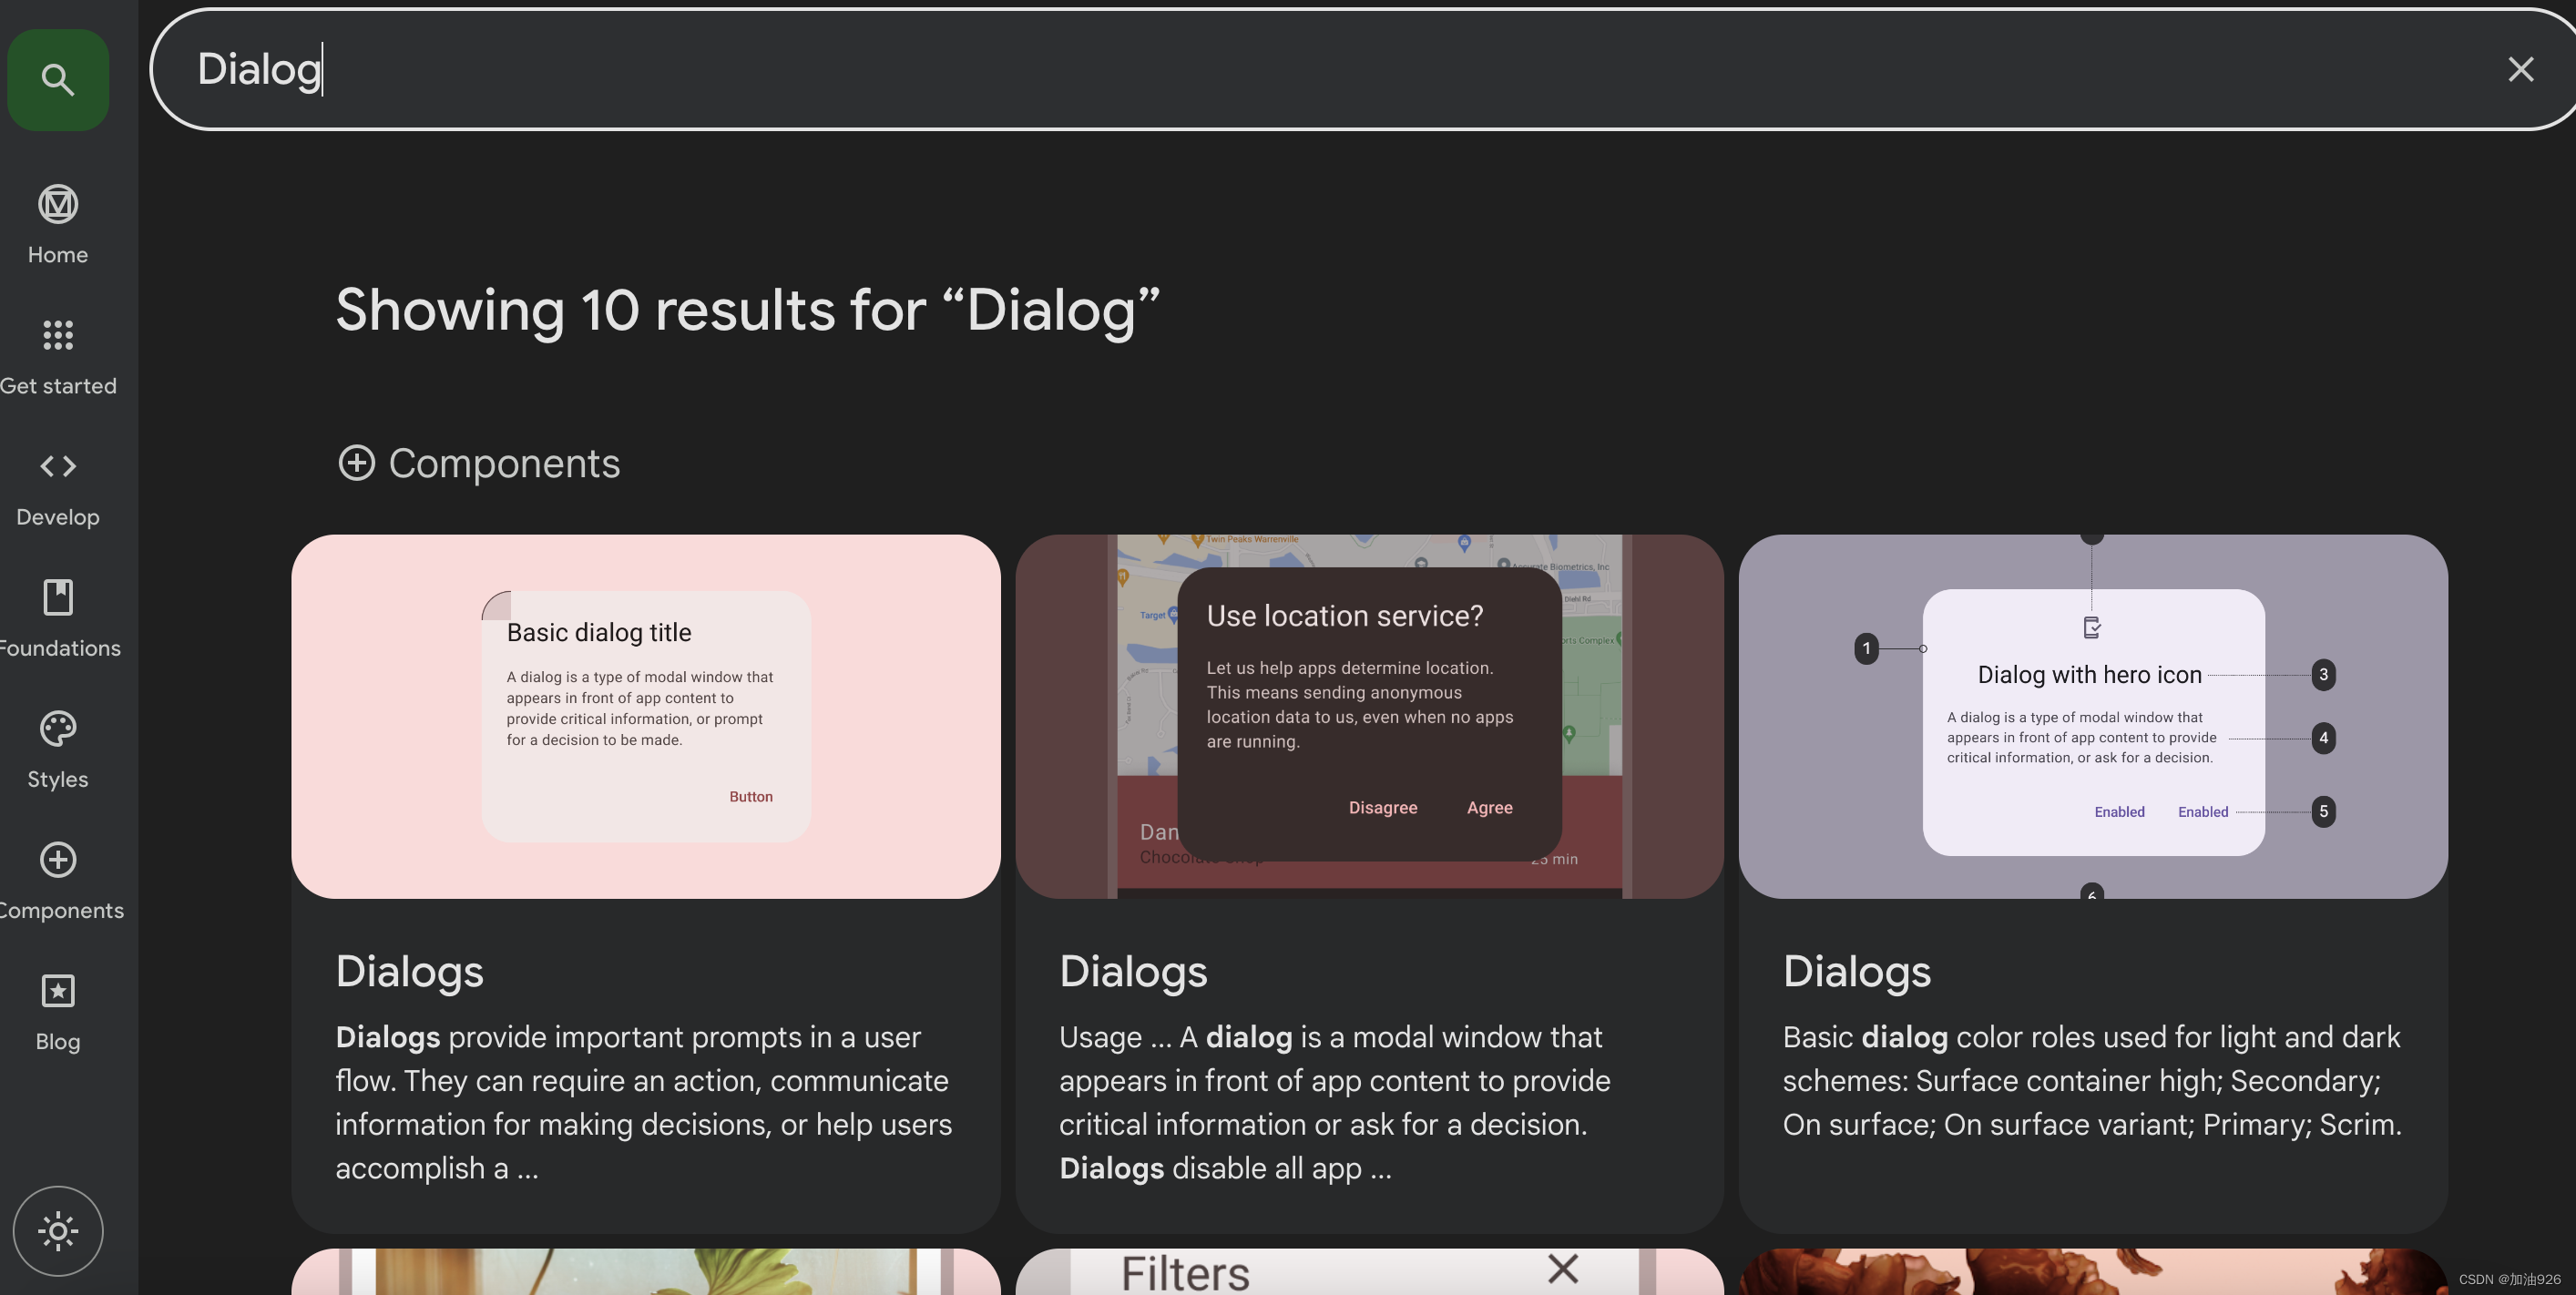Open the Develop code-brackets icon
2576x1295 pixels.
click(57, 466)
